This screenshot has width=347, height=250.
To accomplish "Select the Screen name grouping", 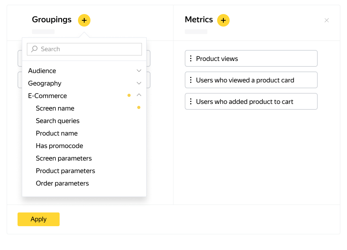I will pos(55,108).
